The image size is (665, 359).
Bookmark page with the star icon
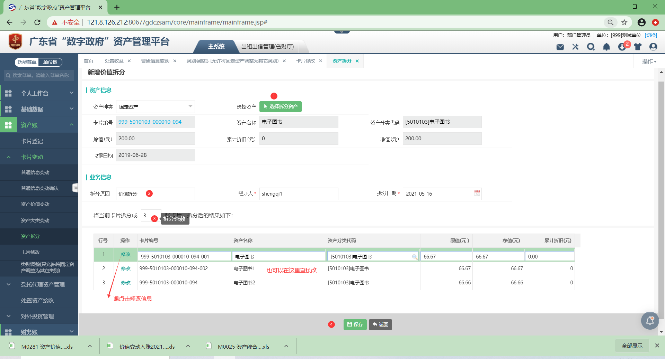click(624, 22)
